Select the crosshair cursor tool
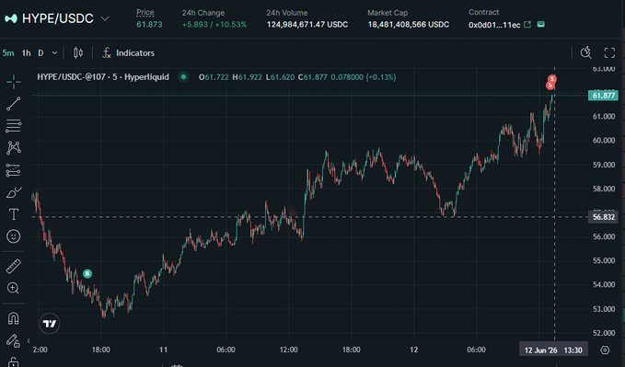 [x=14, y=82]
